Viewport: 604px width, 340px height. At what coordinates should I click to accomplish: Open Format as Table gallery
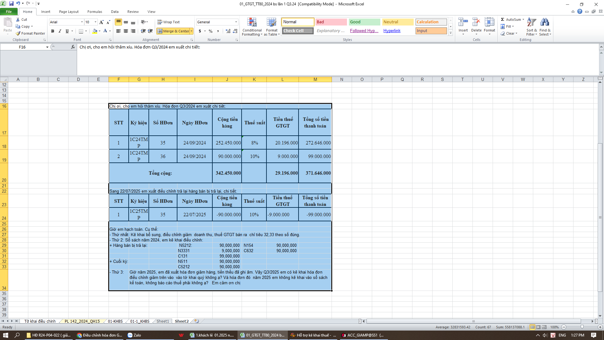click(x=272, y=27)
